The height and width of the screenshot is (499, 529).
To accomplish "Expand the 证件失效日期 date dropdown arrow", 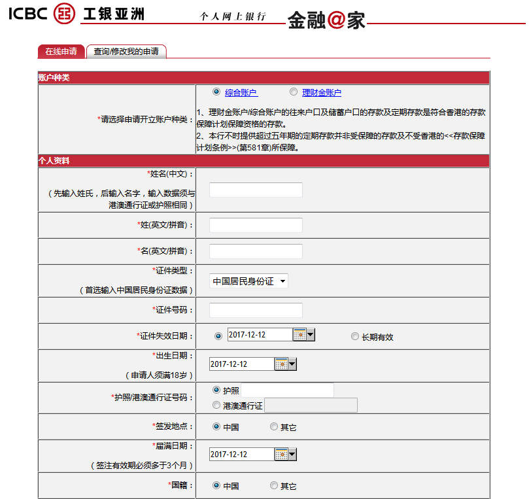I will coord(309,334).
